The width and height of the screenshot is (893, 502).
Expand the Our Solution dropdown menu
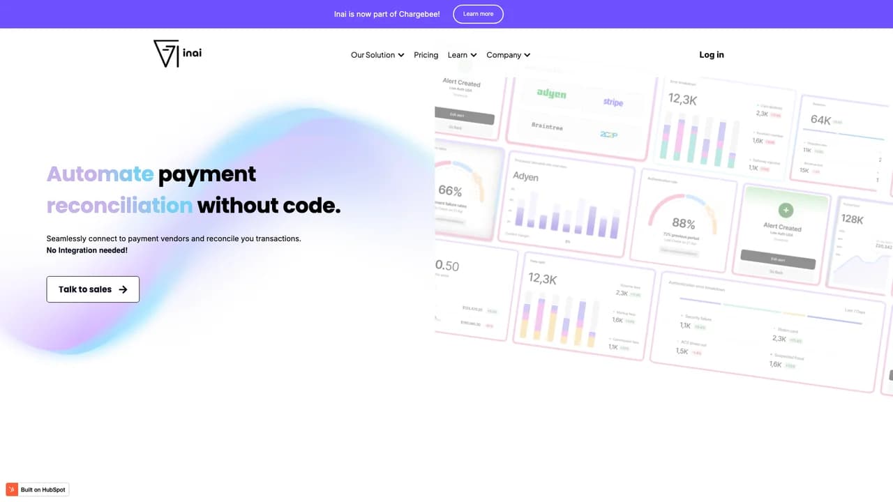pos(377,55)
